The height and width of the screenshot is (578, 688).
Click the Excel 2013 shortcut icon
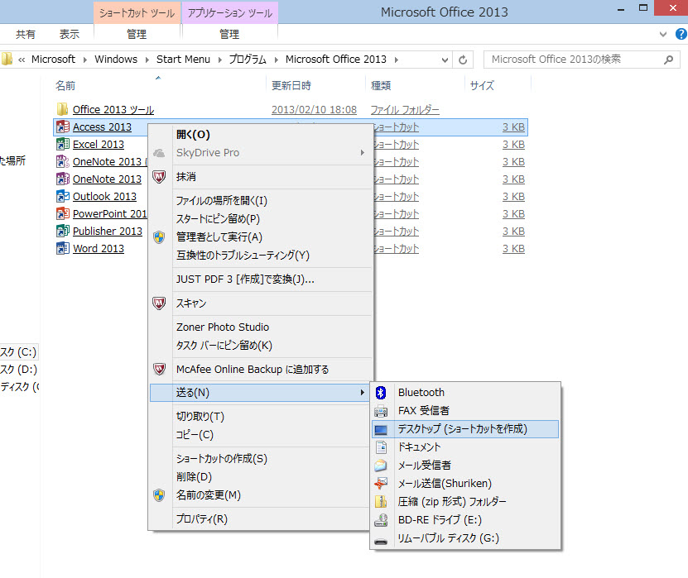(63, 144)
